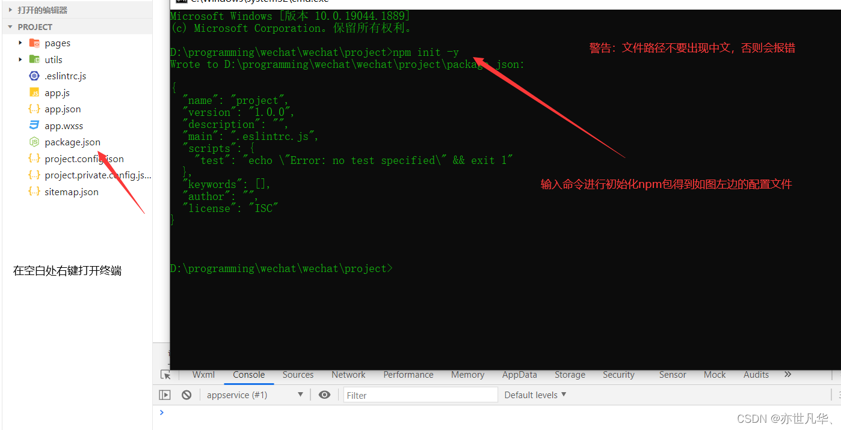Switch to the Network tab
Screen dimensions: 841x430
(x=348, y=375)
